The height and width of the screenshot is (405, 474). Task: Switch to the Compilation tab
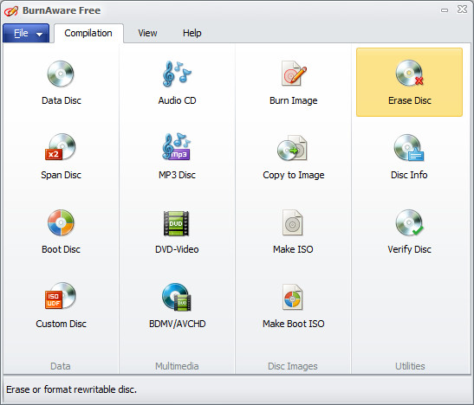coord(88,33)
